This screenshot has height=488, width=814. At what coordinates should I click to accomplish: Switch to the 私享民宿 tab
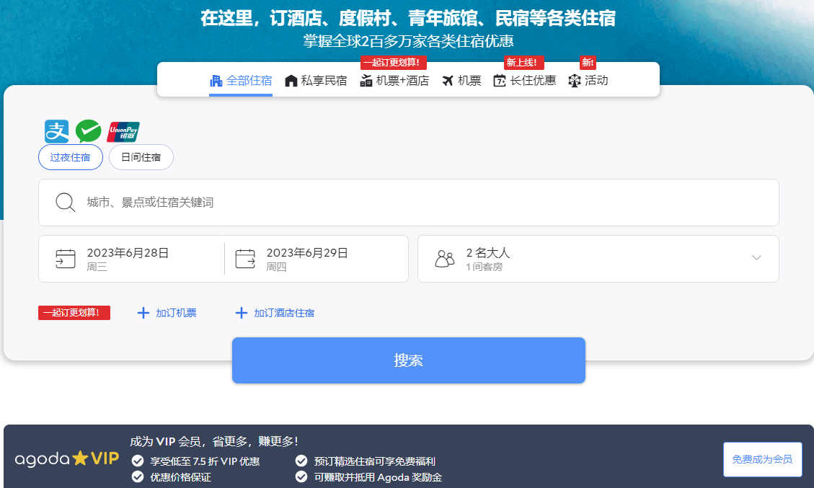point(316,81)
